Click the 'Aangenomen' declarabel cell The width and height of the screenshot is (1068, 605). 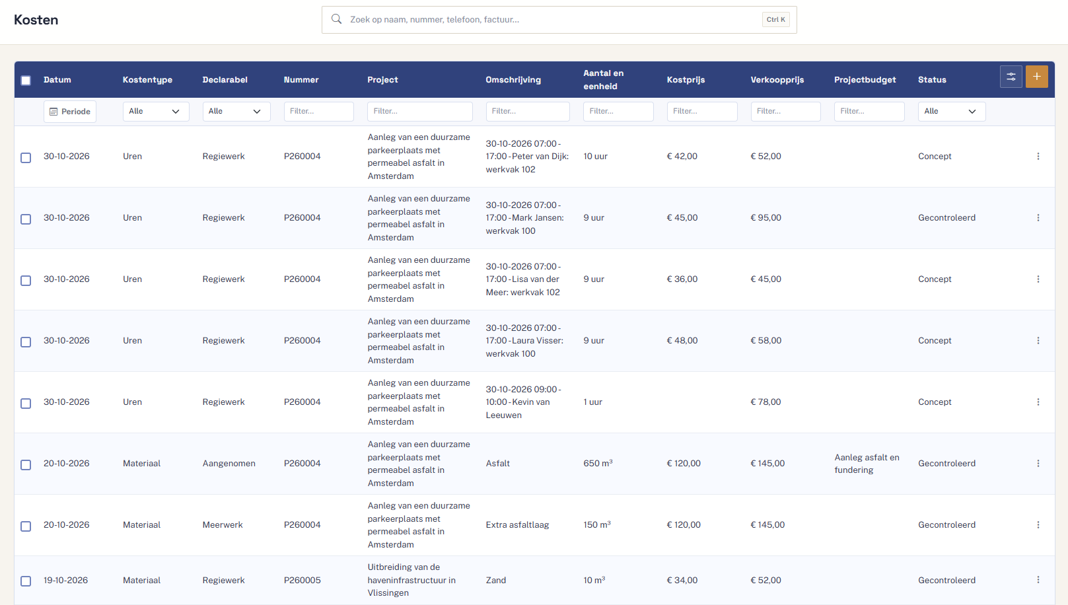[229, 464]
